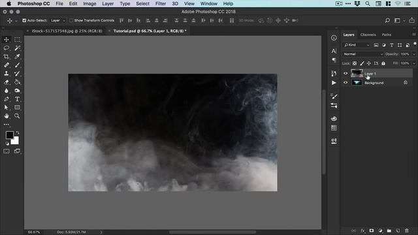418x235 pixels.
Task: Select the Move tool
Action: pos(7,40)
